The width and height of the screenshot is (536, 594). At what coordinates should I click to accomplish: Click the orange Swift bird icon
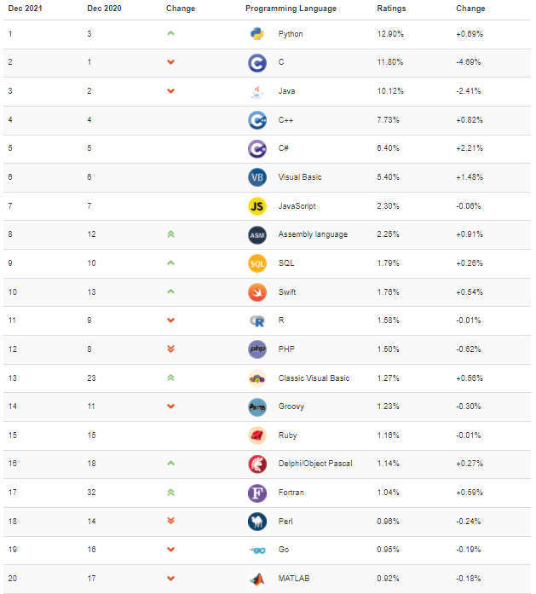pyautogui.click(x=257, y=292)
